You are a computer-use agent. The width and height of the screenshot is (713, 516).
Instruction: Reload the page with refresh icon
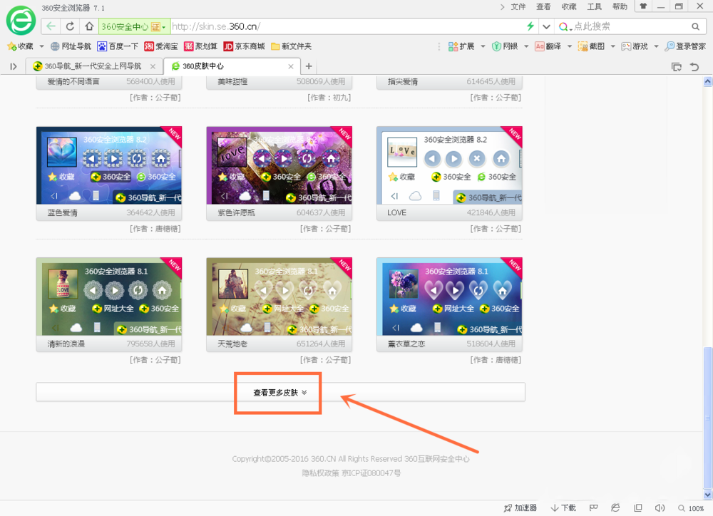click(70, 26)
